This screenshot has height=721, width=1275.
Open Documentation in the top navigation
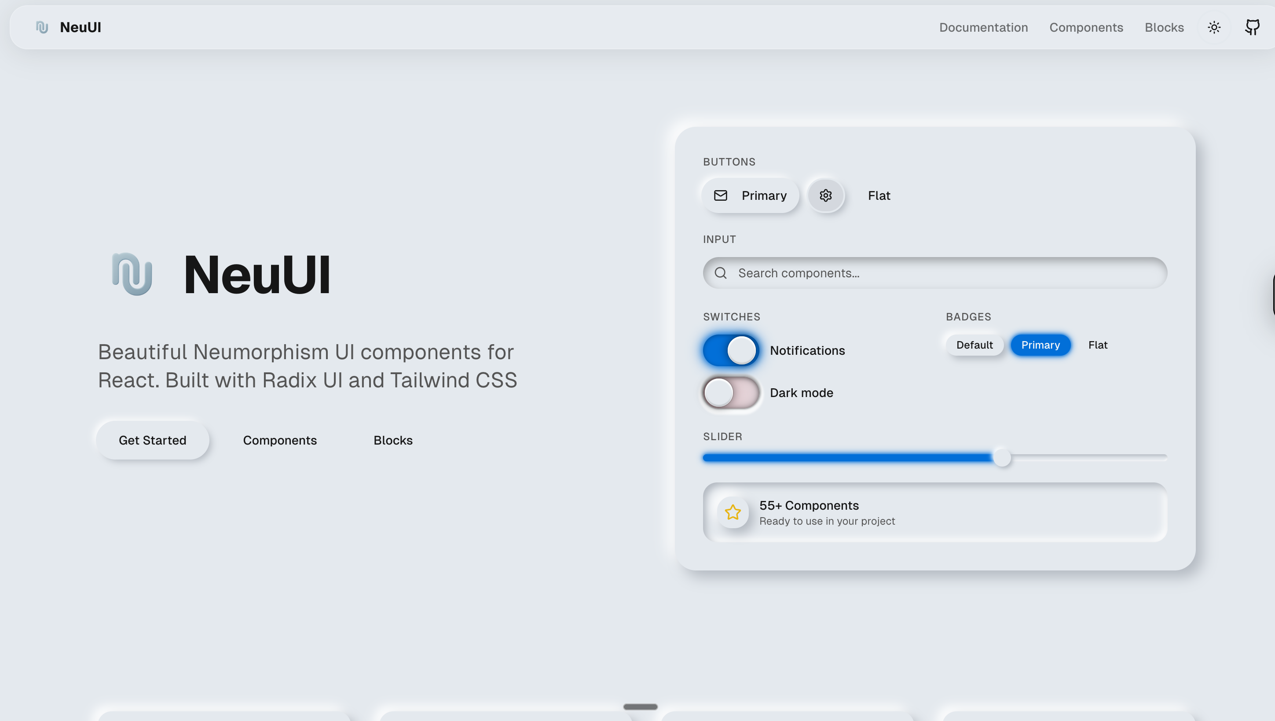[x=983, y=27]
